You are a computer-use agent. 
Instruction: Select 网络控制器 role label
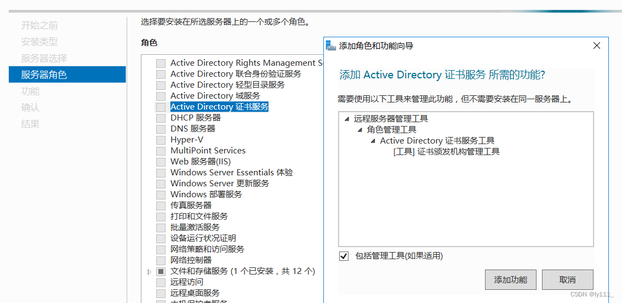pyautogui.click(x=191, y=260)
